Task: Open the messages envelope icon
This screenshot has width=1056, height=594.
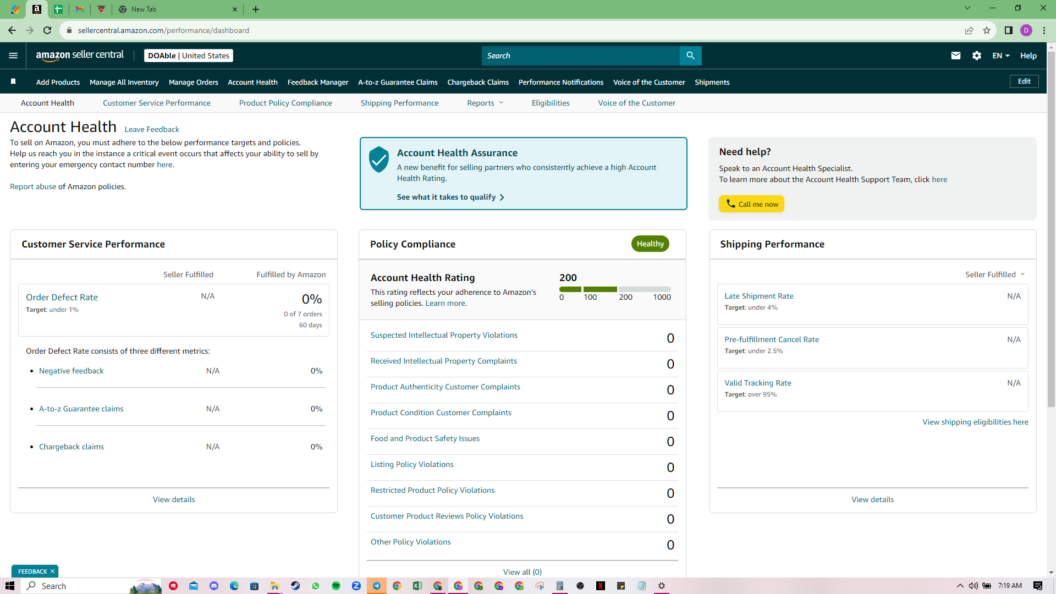Action: (x=956, y=56)
